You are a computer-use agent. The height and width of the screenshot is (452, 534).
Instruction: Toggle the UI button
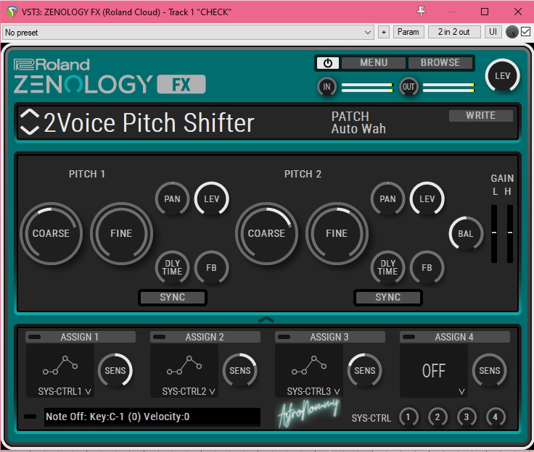point(493,32)
